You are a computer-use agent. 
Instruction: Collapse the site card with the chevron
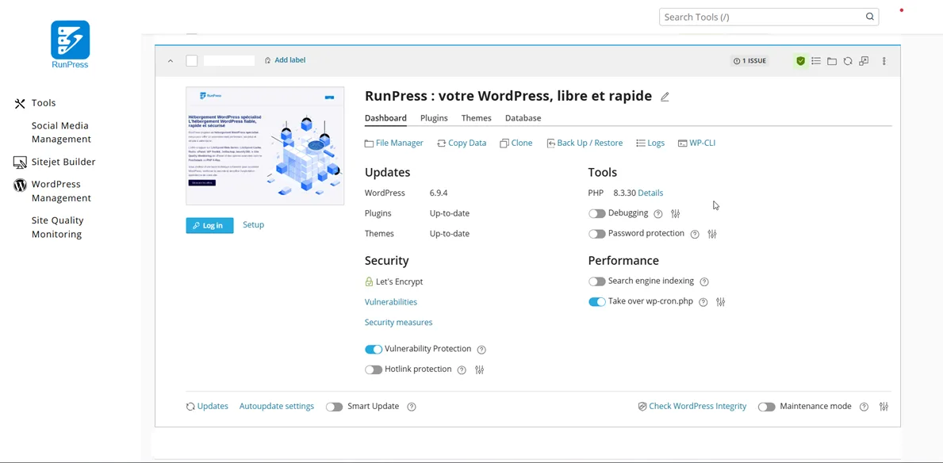[171, 61]
